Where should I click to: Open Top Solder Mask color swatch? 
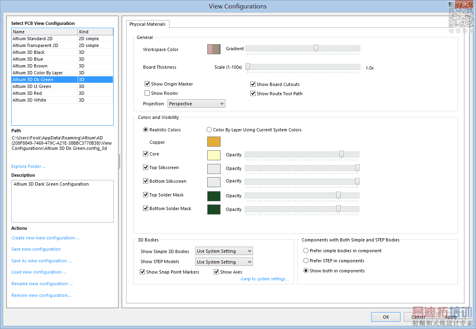[214, 196]
